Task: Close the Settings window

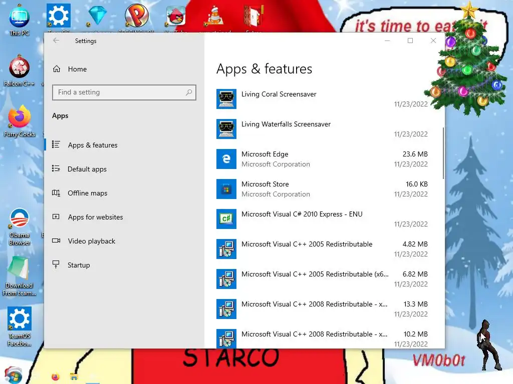Action: click(x=433, y=40)
